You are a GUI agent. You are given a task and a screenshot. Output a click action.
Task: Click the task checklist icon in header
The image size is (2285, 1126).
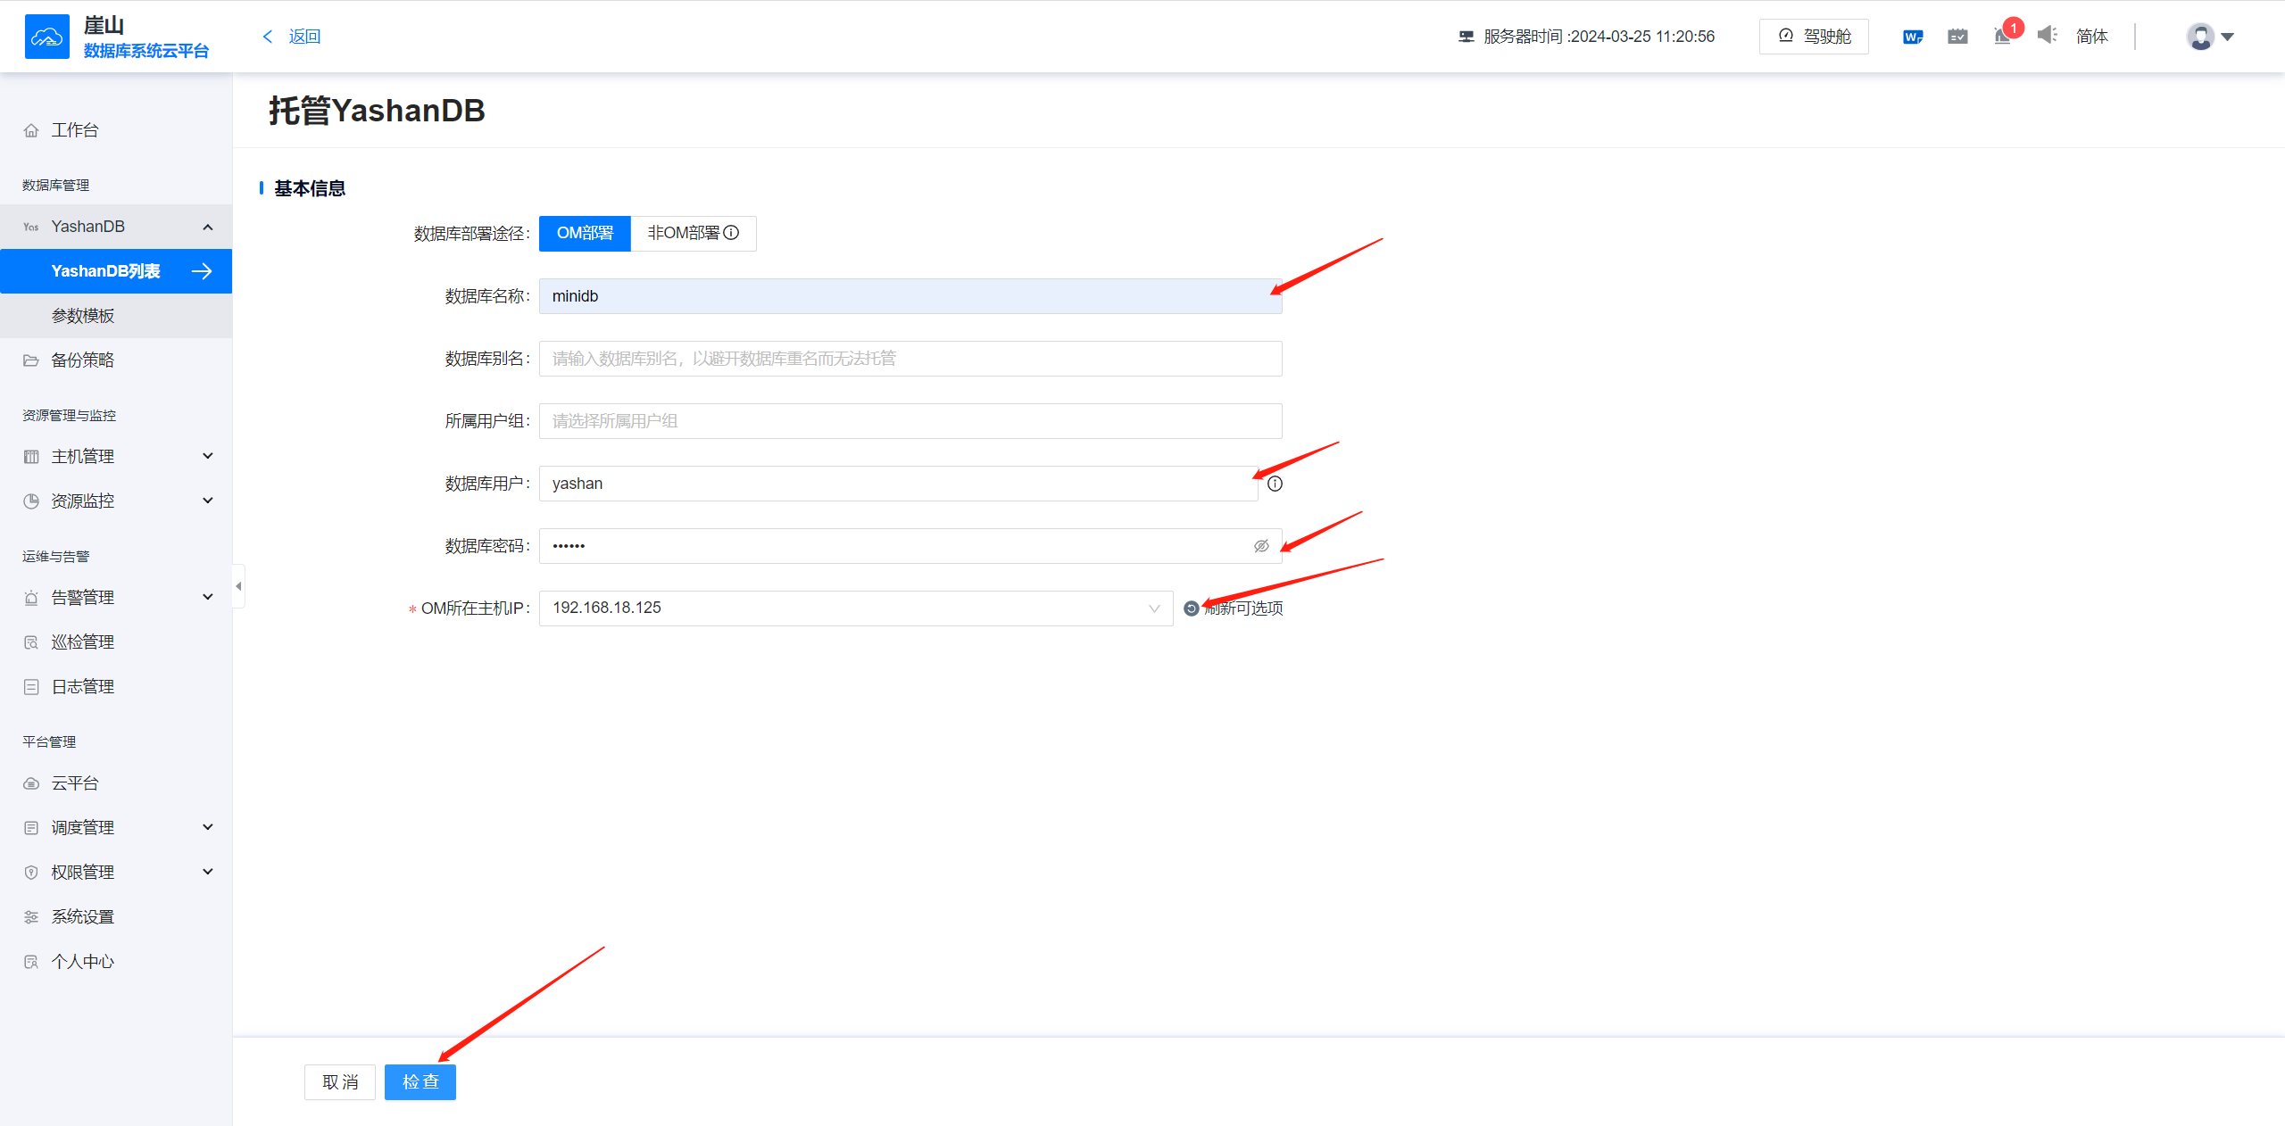point(1957,37)
